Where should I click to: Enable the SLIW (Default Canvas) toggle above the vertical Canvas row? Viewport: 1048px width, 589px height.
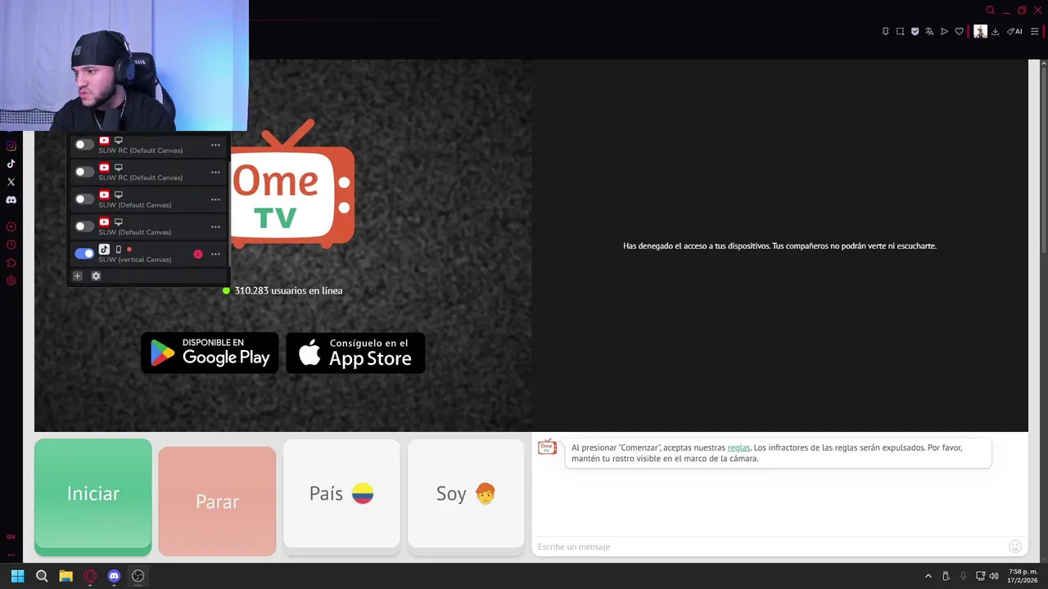click(x=84, y=227)
